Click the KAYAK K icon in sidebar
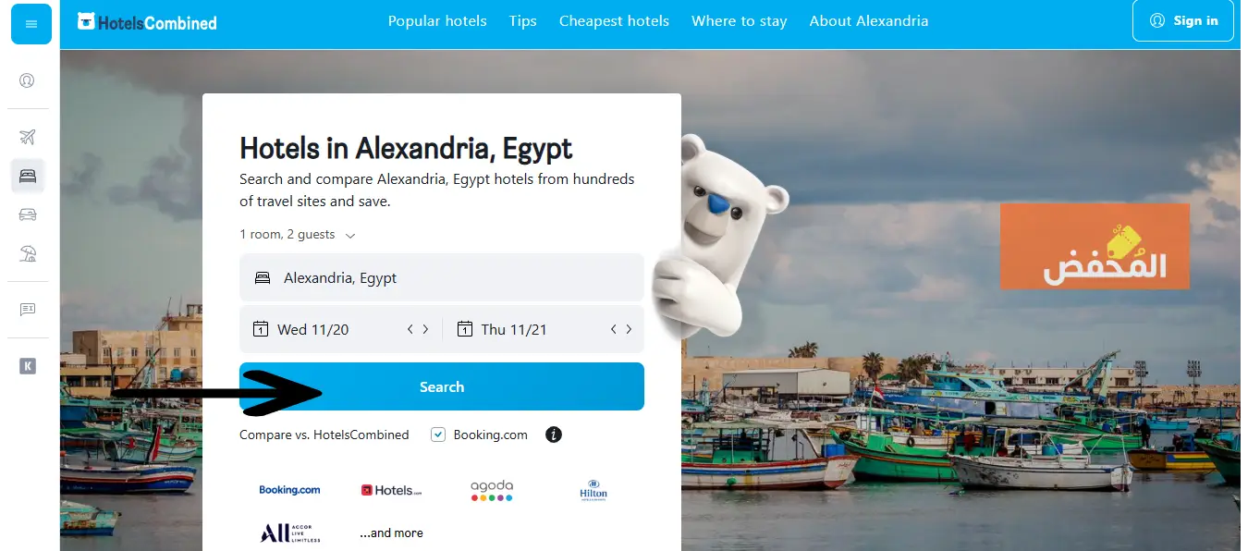The height and width of the screenshot is (551, 1248). [28, 366]
